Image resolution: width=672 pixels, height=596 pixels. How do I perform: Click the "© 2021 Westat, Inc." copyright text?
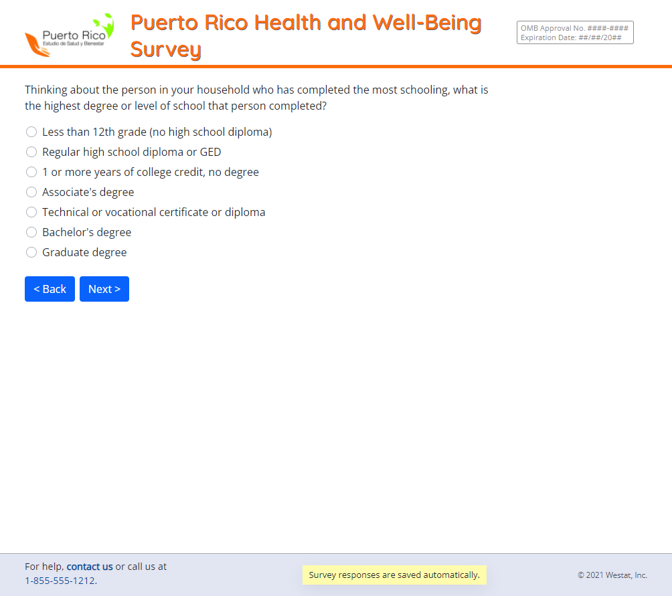tap(612, 575)
